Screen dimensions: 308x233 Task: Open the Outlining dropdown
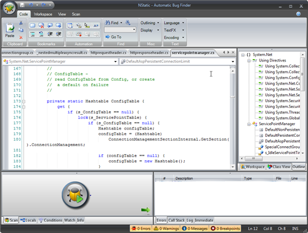point(150,23)
